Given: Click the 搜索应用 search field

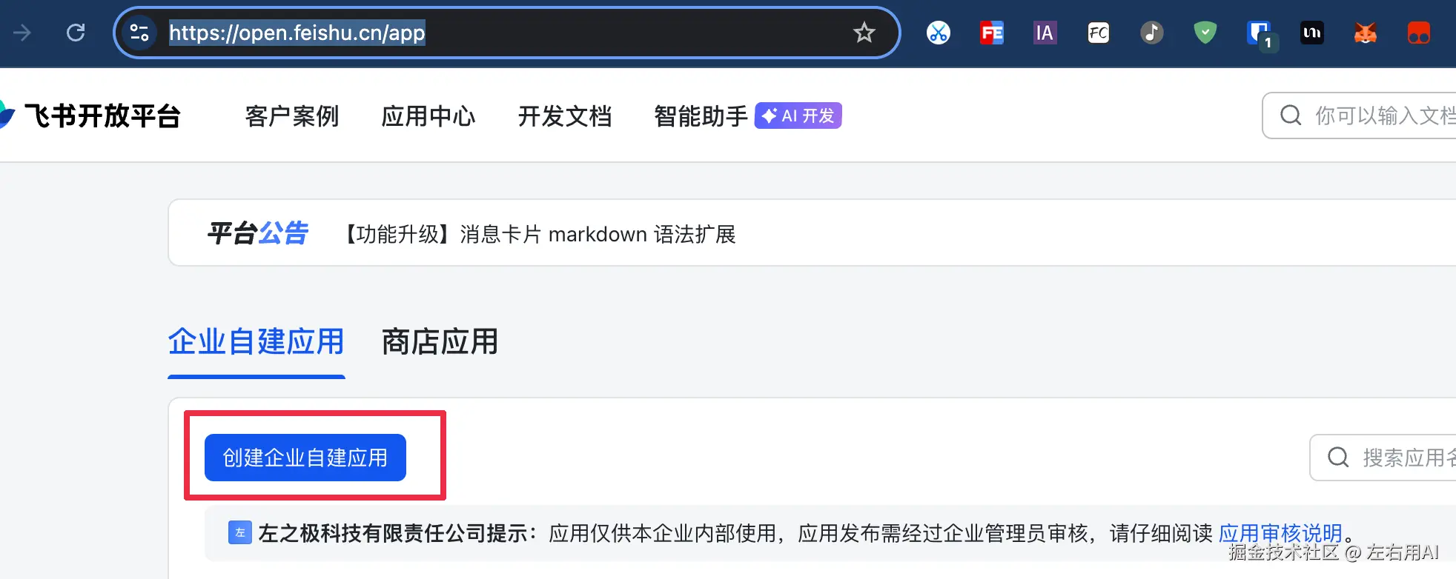Looking at the screenshot, I should point(1383,458).
